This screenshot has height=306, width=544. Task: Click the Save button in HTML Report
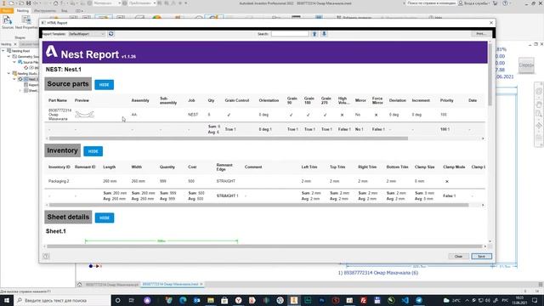tap(481, 257)
